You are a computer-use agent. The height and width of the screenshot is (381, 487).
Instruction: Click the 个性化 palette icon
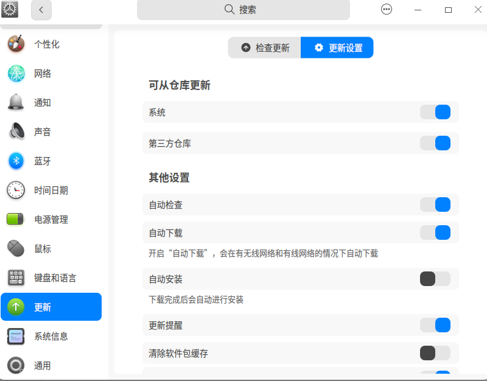(16, 44)
